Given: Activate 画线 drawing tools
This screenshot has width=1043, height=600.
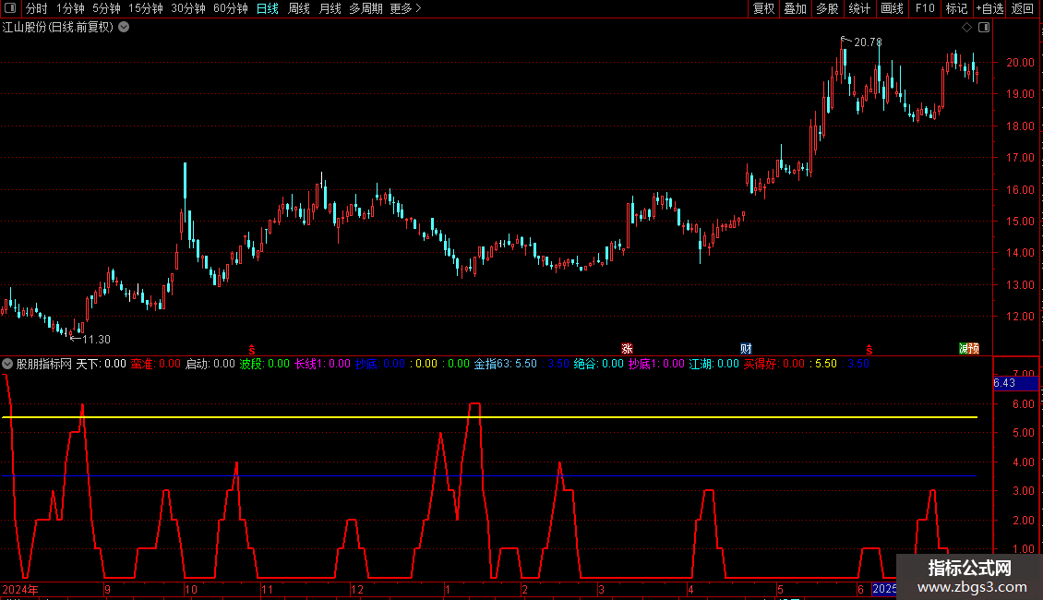Looking at the screenshot, I should coord(892,8).
